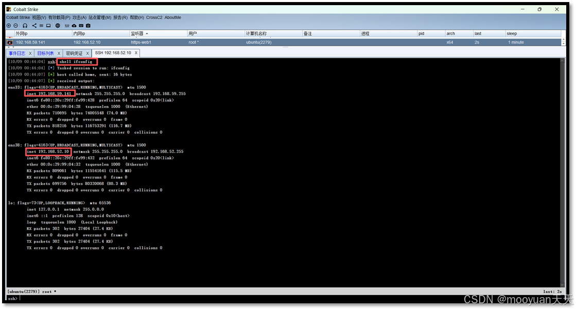Click the ubuntu(2279) computer name cell
The width and height of the screenshot is (576, 310).
pyautogui.click(x=258, y=42)
